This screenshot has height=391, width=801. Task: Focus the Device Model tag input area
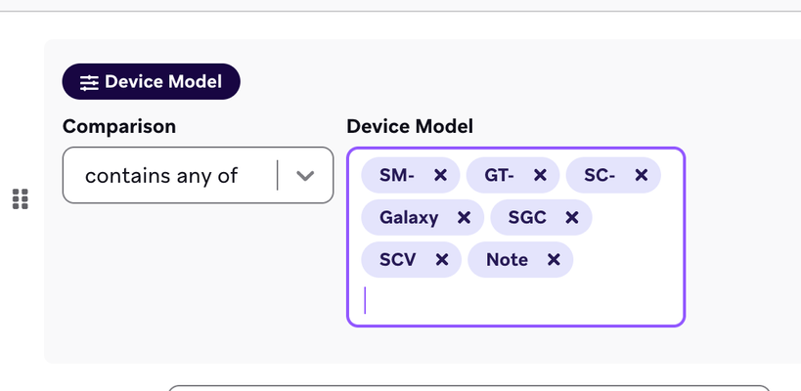(516, 301)
